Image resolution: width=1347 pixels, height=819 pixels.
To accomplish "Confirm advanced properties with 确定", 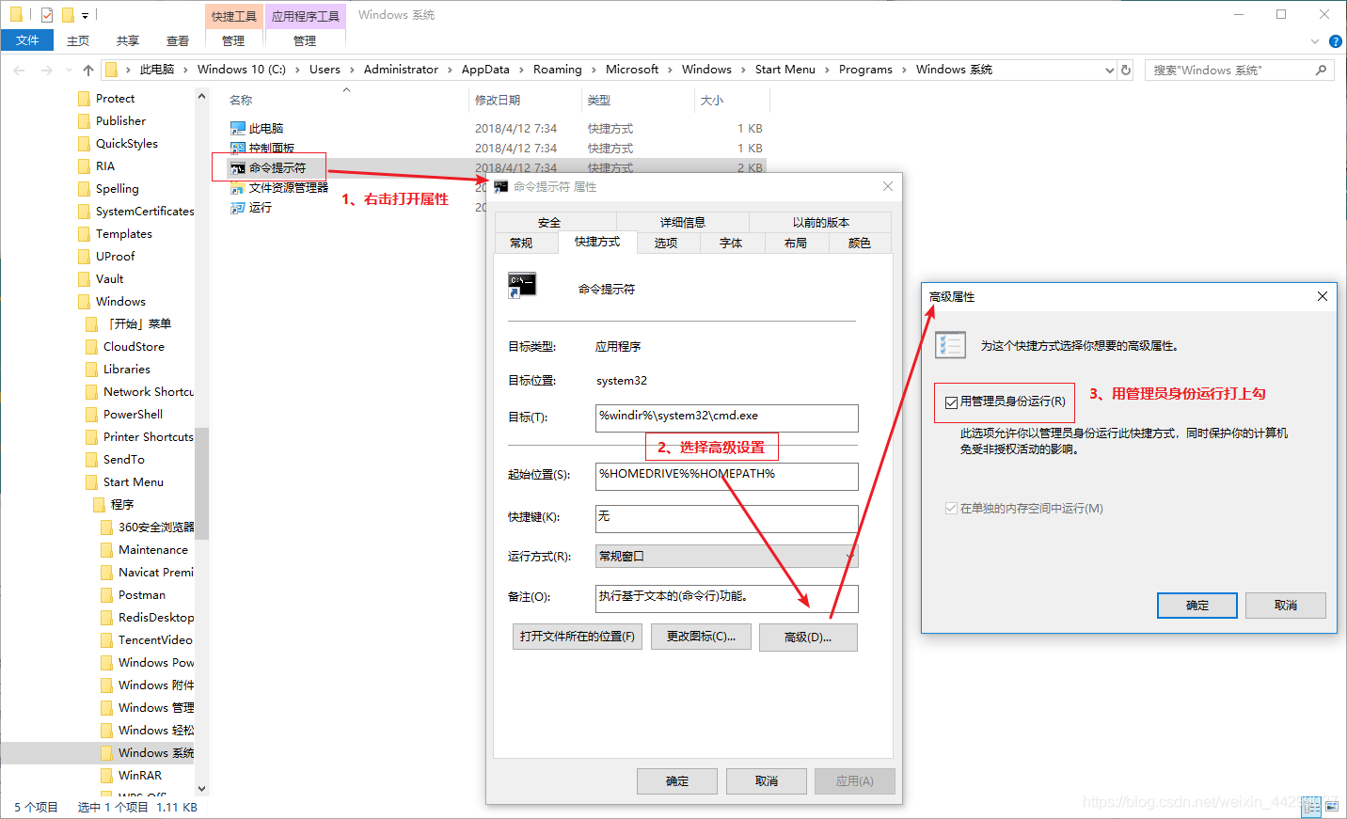I will coord(1197,606).
